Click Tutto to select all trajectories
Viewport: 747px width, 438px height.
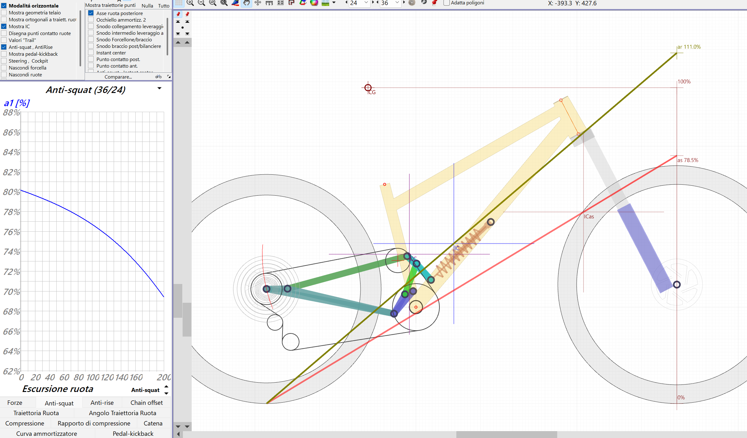pyautogui.click(x=163, y=6)
